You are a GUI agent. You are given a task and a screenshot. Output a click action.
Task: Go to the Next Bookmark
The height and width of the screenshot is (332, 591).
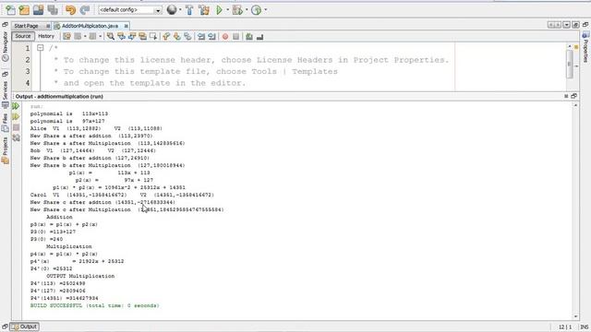tap(176, 37)
